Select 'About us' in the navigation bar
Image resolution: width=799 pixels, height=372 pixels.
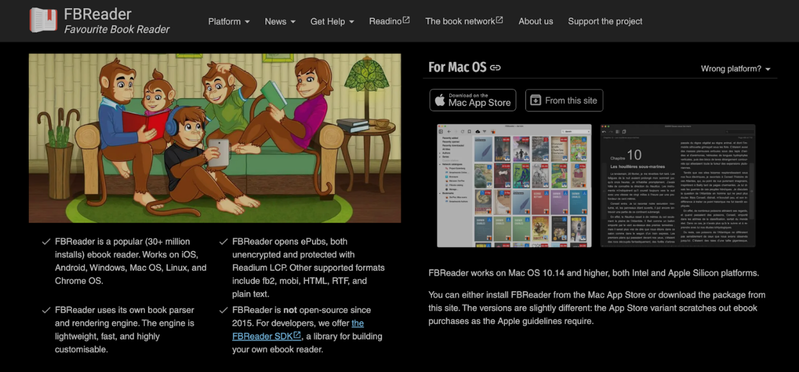point(536,21)
